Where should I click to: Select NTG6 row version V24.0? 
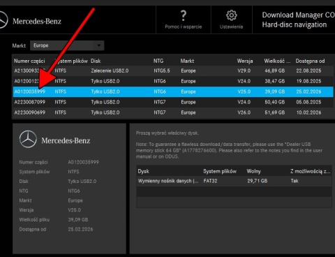click(x=173, y=81)
